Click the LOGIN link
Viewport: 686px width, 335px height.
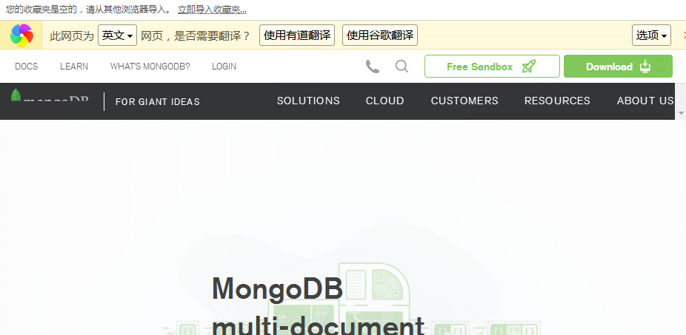224,67
